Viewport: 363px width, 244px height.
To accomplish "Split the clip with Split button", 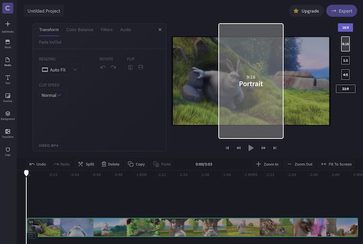I will click(x=86, y=164).
